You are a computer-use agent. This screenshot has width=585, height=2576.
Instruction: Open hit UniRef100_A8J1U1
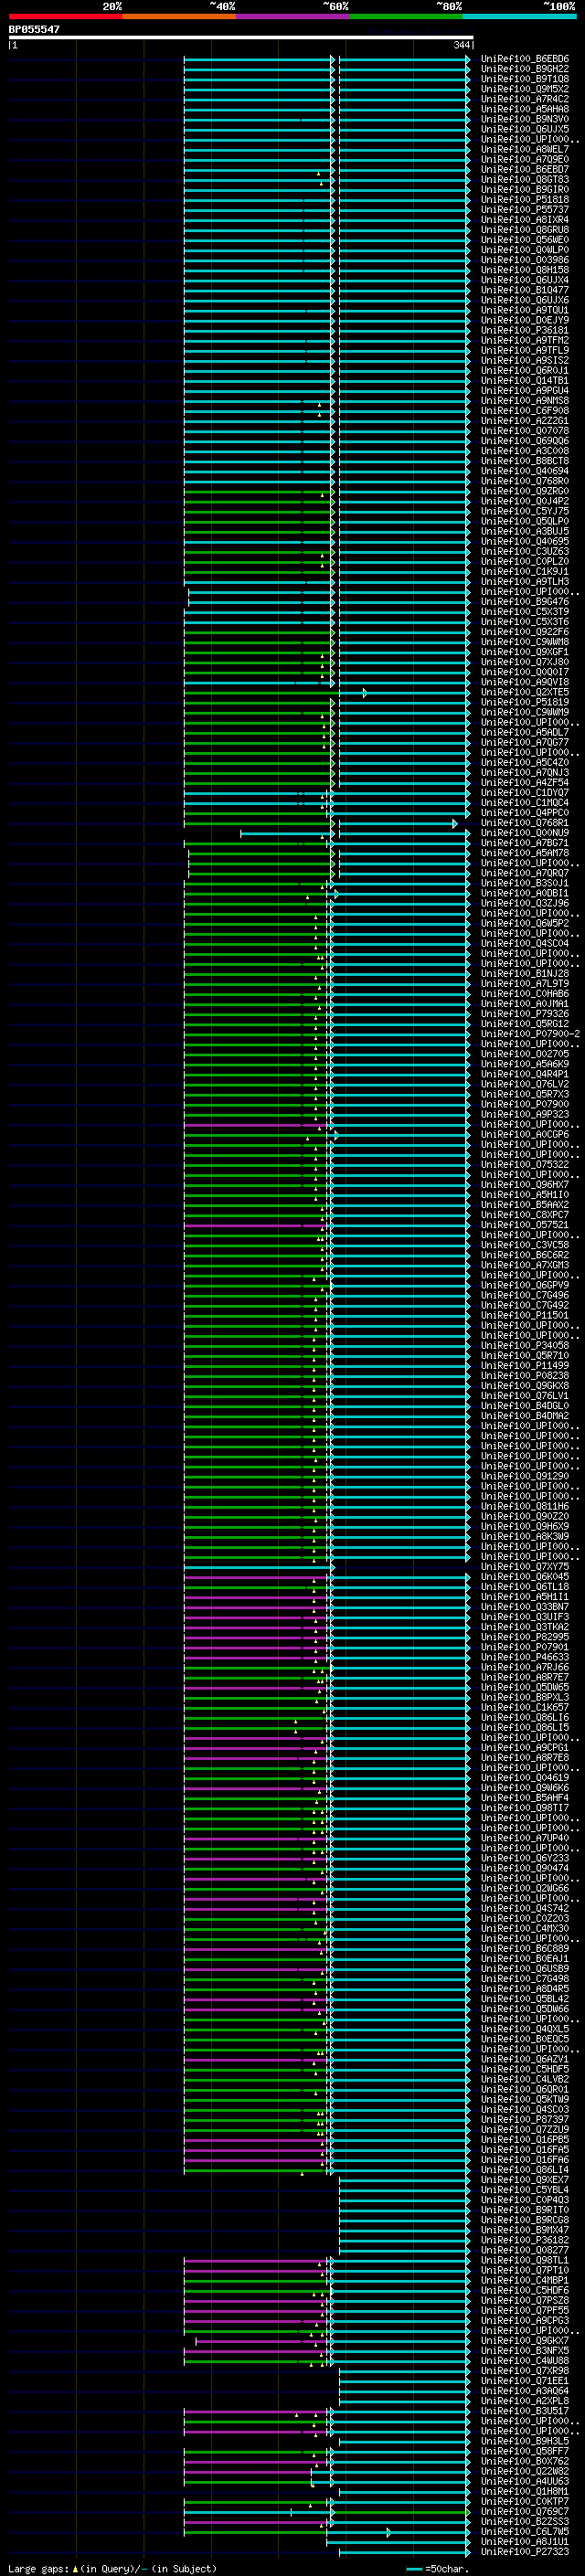525,2541
